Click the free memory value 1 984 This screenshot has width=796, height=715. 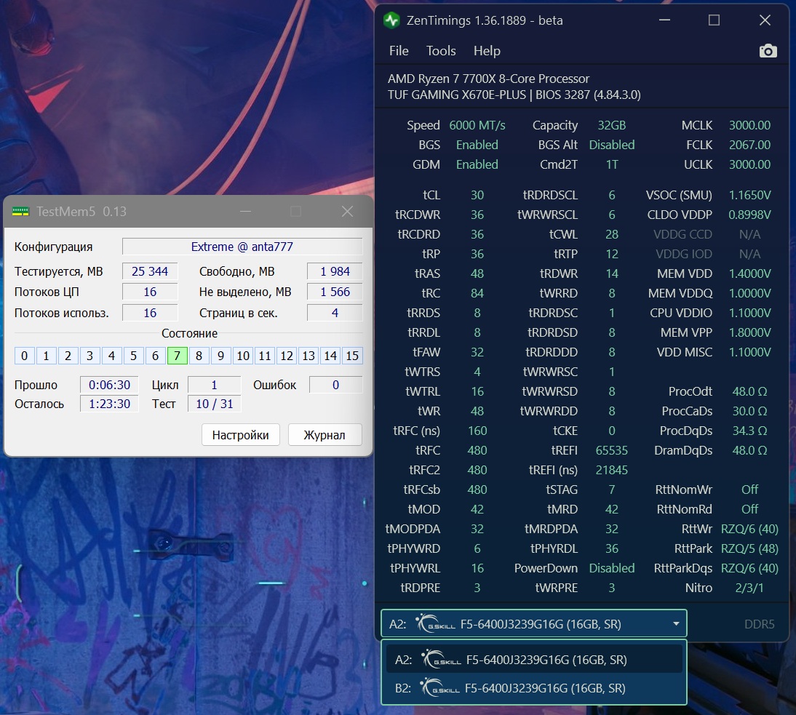(335, 271)
